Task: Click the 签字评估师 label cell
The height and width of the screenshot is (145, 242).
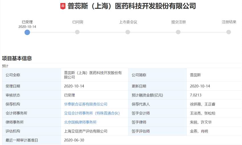Action: 157,131
